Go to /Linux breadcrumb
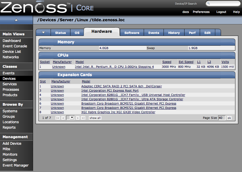Viewport: 242px width, 172px height. point(81,20)
